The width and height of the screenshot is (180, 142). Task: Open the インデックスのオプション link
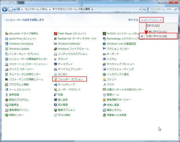coord(73,54)
